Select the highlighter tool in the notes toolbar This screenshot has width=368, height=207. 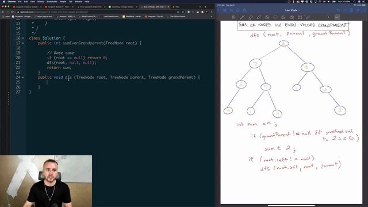259,17
